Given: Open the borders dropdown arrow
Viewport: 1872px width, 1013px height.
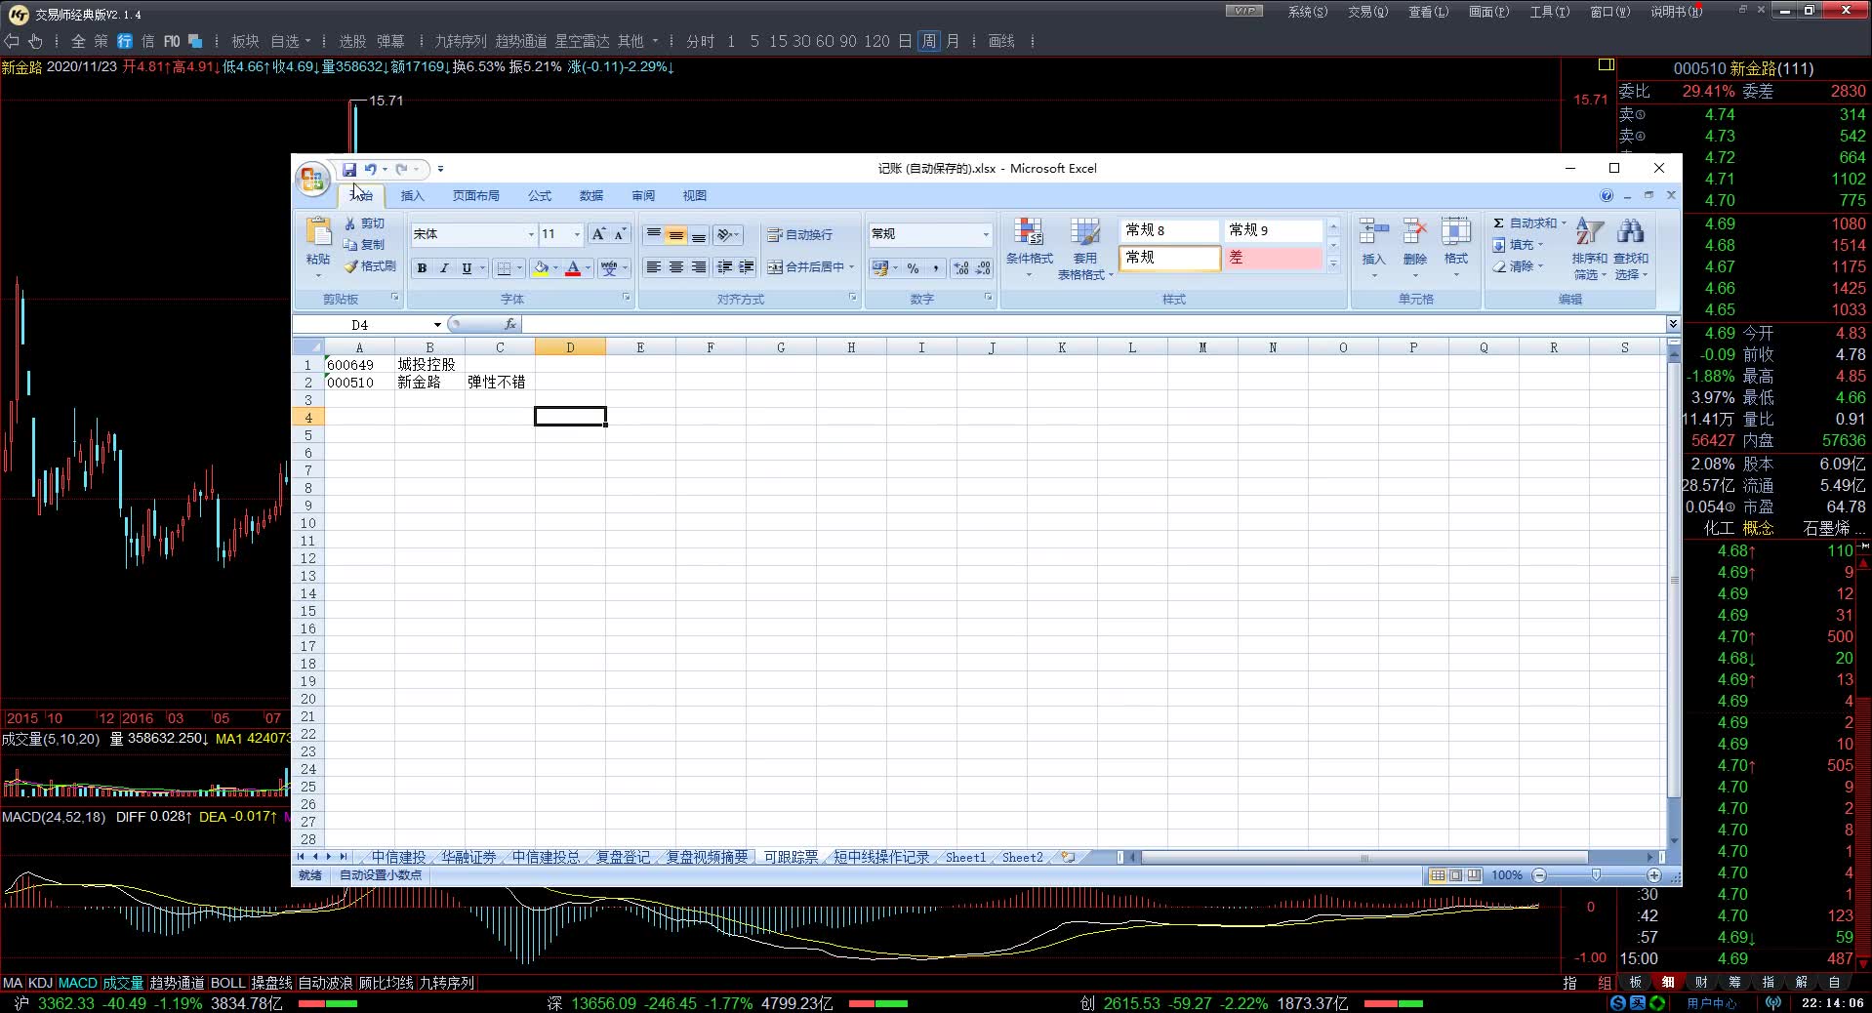Looking at the screenshot, I should pyautogui.click(x=519, y=268).
